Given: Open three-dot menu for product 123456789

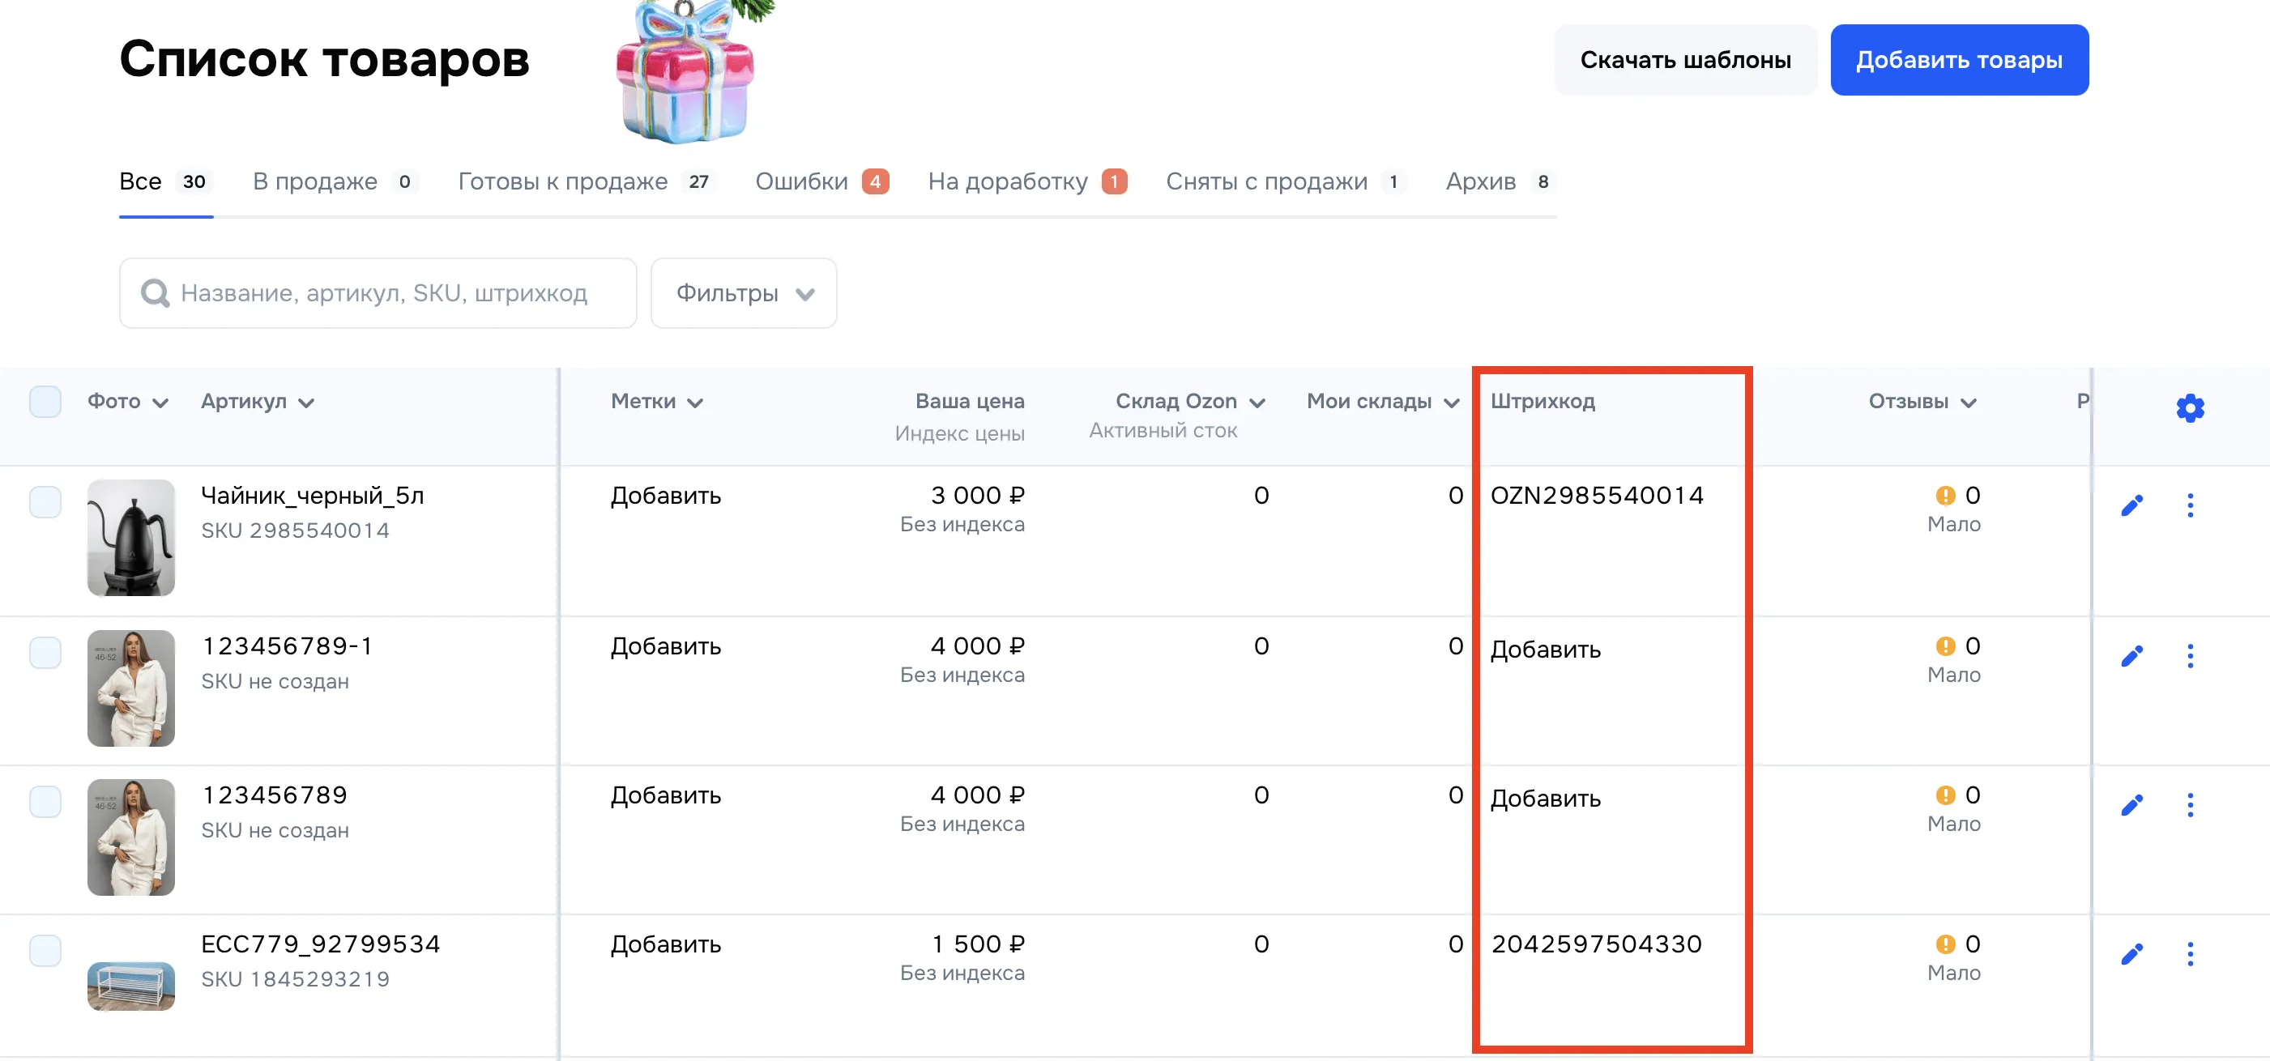Looking at the screenshot, I should tap(2191, 803).
